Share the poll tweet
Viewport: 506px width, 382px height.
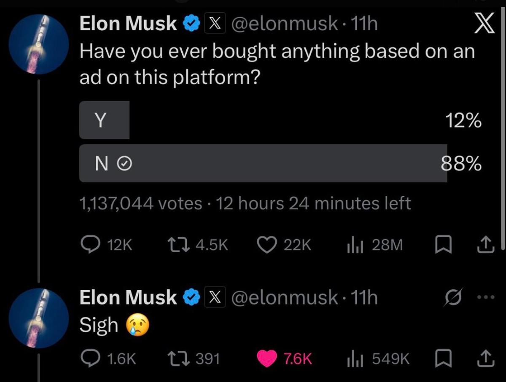coord(486,245)
